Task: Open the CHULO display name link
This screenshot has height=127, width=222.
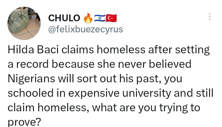Action: click(x=64, y=18)
